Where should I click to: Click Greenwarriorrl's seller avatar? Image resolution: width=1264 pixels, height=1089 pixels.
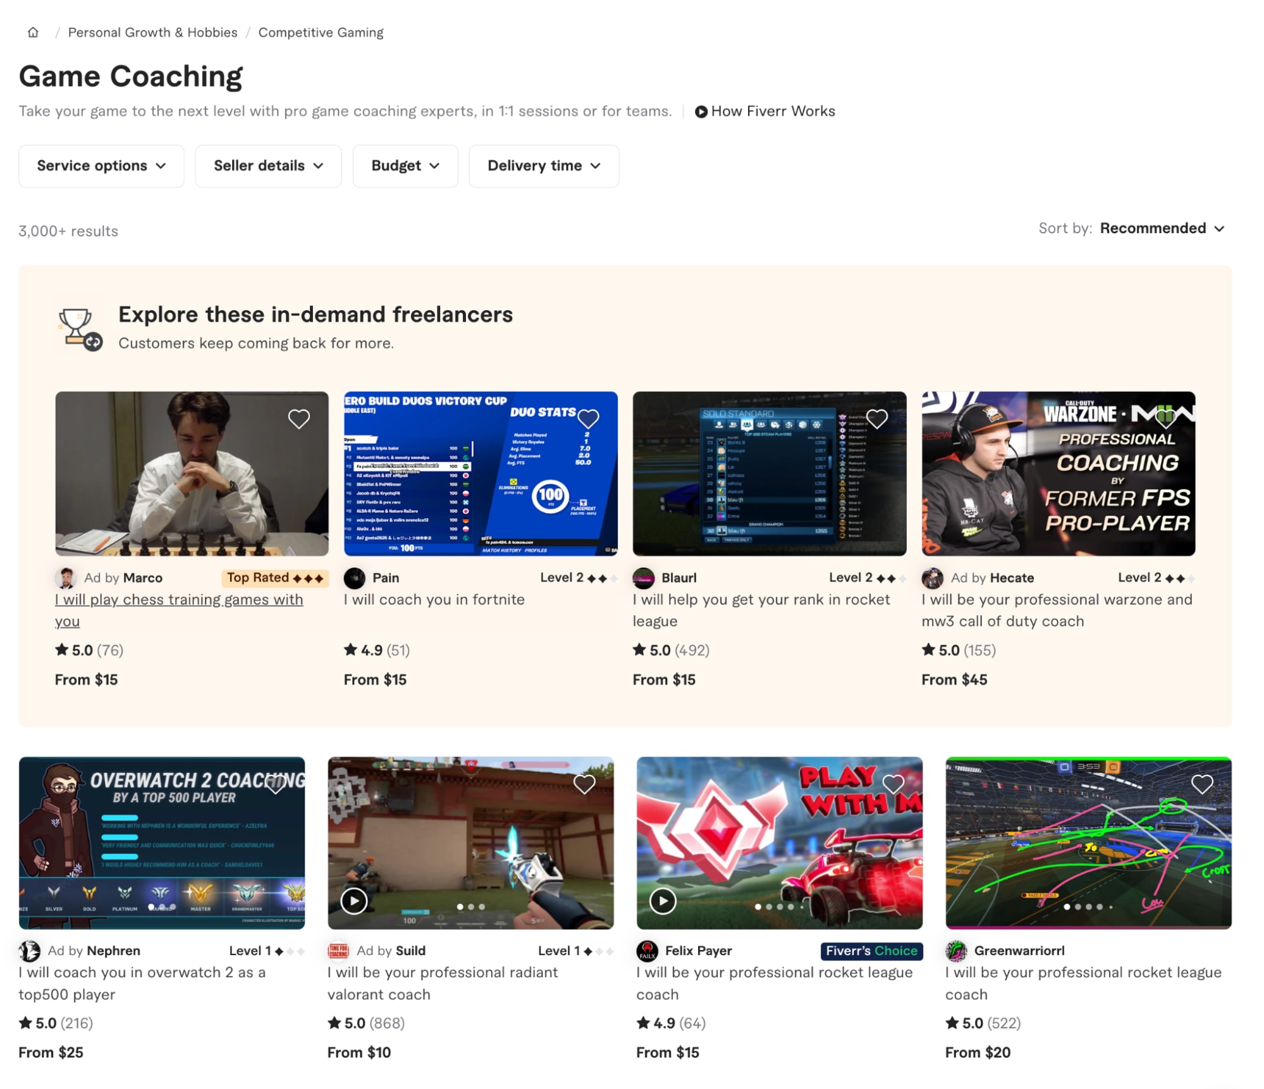tap(956, 951)
